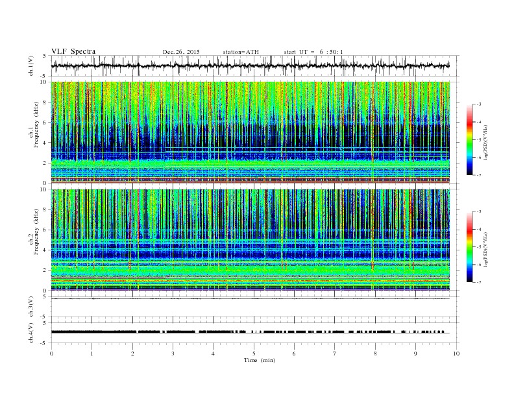514x397 pixels.
Task: Click the 'start UT = 6:50:1' label
Action: 313,52
